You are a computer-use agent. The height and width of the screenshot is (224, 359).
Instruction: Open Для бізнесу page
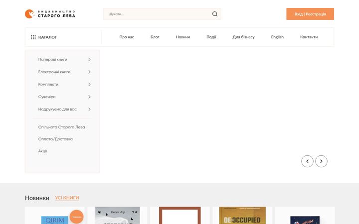click(243, 37)
